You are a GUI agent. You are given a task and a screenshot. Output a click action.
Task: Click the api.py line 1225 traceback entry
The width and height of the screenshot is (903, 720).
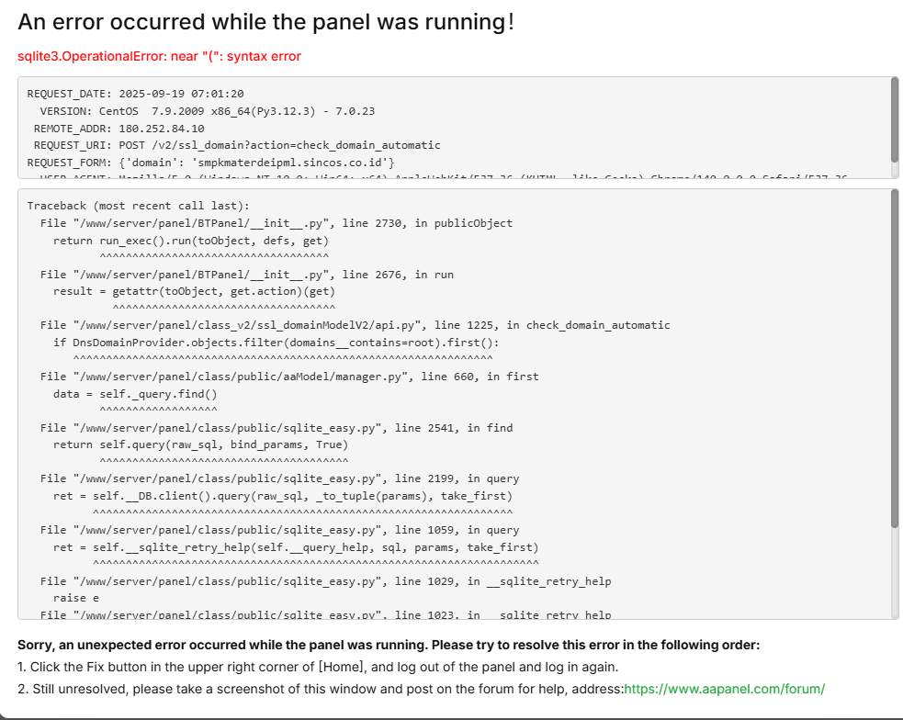pyautogui.click(x=356, y=325)
